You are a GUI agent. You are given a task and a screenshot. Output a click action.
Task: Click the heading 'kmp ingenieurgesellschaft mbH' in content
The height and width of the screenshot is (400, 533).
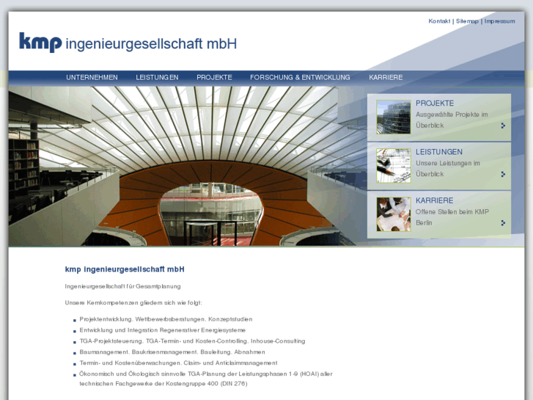pos(125,269)
